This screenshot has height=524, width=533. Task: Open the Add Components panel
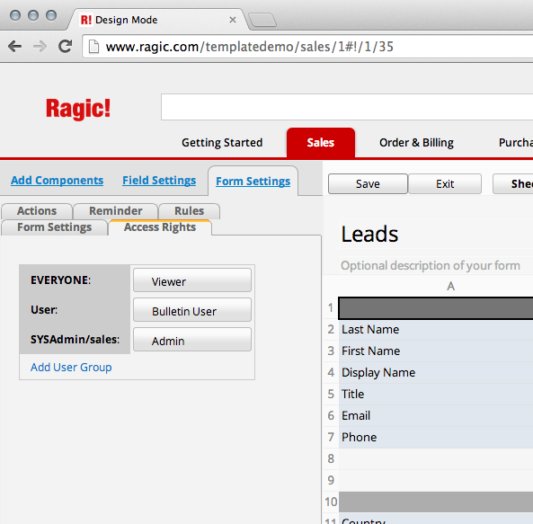tap(58, 181)
